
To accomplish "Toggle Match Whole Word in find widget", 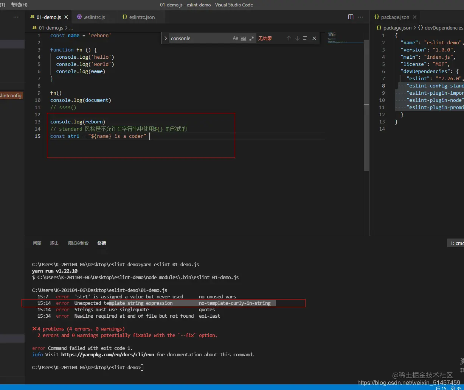I will (x=244, y=38).
